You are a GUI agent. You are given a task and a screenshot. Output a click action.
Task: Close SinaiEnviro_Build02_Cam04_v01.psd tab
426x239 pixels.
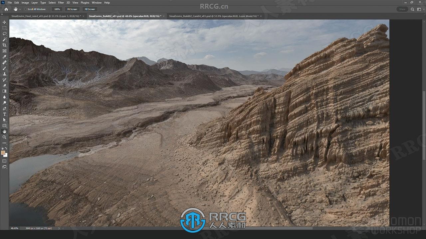click(x=261, y=16)
